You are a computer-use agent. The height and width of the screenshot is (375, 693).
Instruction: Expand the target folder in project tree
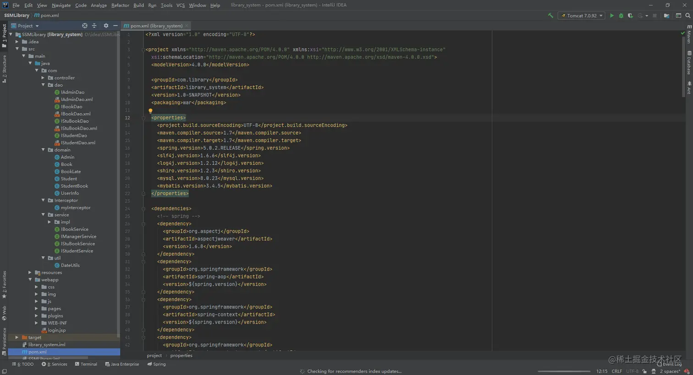pyautogui.click(x=17, y=337)
